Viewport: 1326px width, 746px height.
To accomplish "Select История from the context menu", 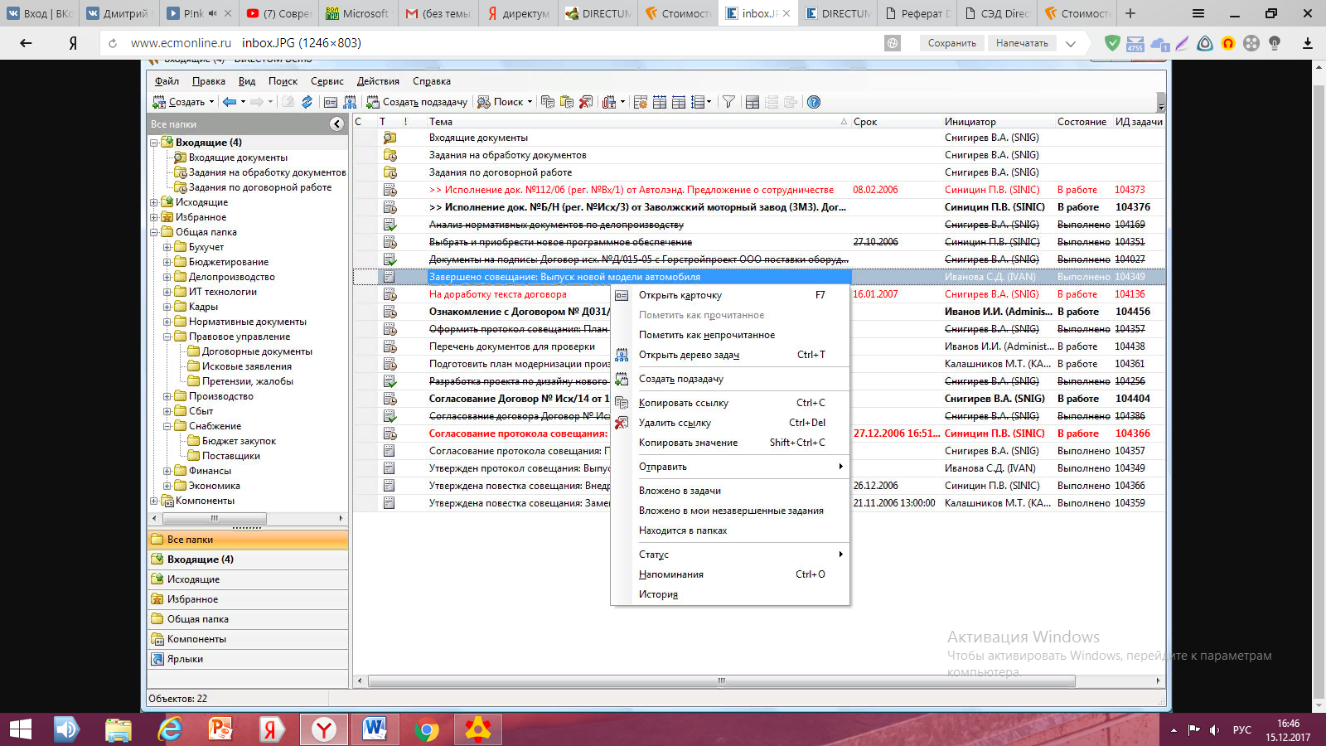I will (x=658, y=594).
